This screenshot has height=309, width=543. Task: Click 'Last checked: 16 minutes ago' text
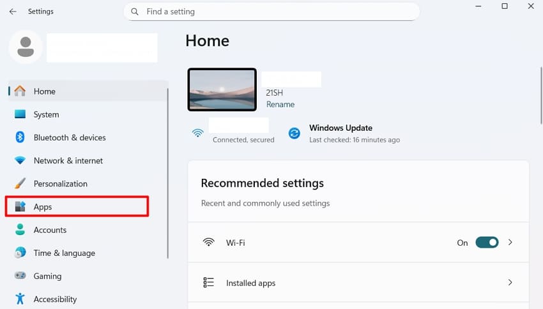click(x=355, y=139)
